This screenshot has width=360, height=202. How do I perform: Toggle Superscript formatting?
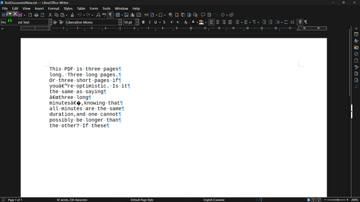(x=172, y=22)
